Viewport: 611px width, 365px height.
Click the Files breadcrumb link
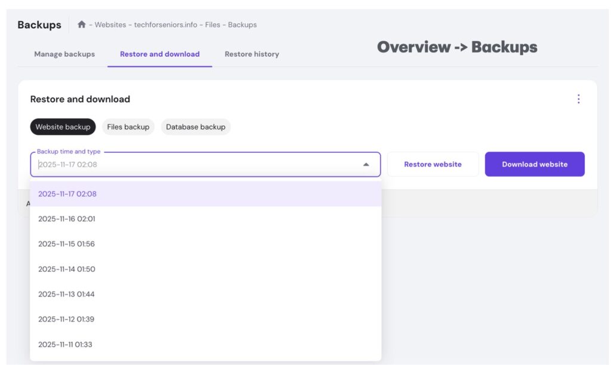[x=212, y=25]
